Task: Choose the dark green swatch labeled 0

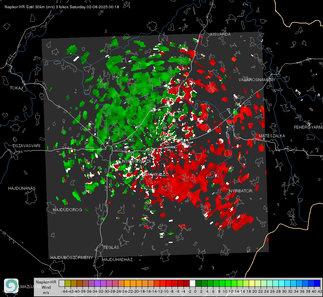Action: click(x=198, y=283)
